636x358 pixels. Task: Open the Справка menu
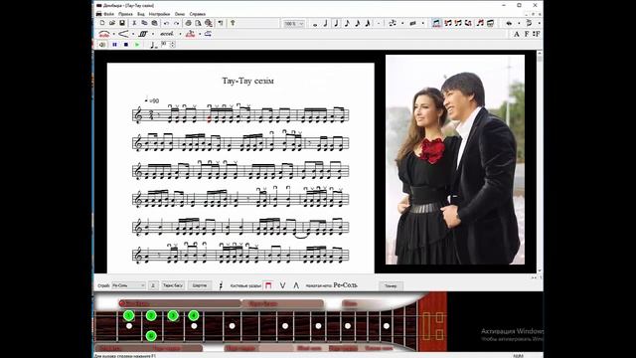[x=198, y=14]
